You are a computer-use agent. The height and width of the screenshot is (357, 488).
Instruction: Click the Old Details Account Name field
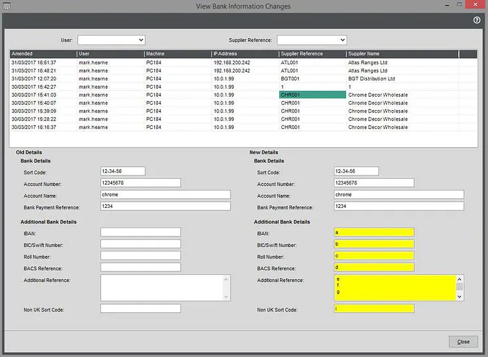click(x=165, y=194)
